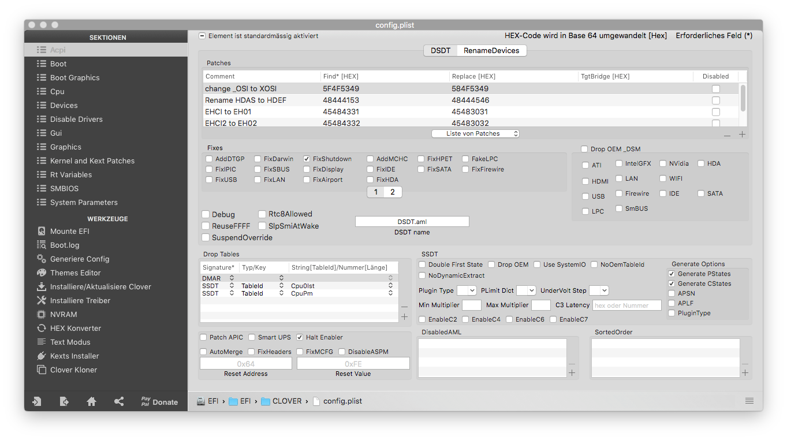
Task: Click the share icon in bottom toolbar
Action: tap(119, 402)
